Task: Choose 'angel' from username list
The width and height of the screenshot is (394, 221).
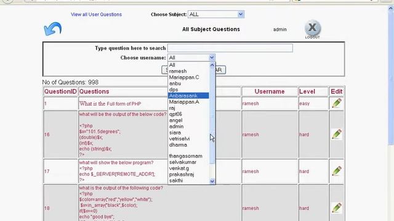Action: tap(188, 120)
